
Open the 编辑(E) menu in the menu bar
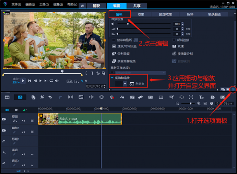[x=30, y=5]
